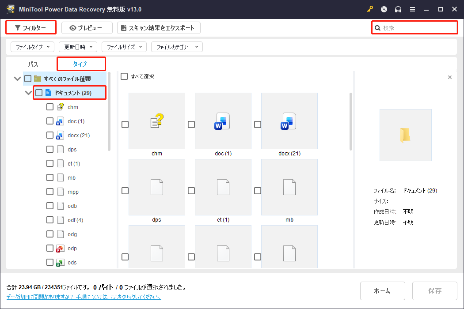The height and width of the screenshot is (309, 464).
Task: Open the data recovery help link
Action: 84,297
